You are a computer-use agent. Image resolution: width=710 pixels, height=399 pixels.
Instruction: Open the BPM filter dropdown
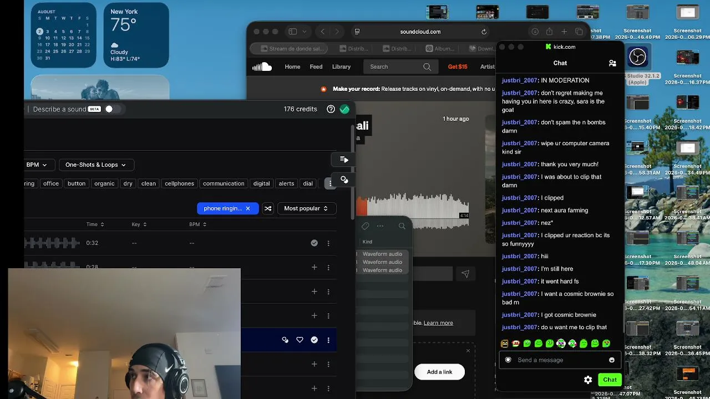(x=37, y=165)
